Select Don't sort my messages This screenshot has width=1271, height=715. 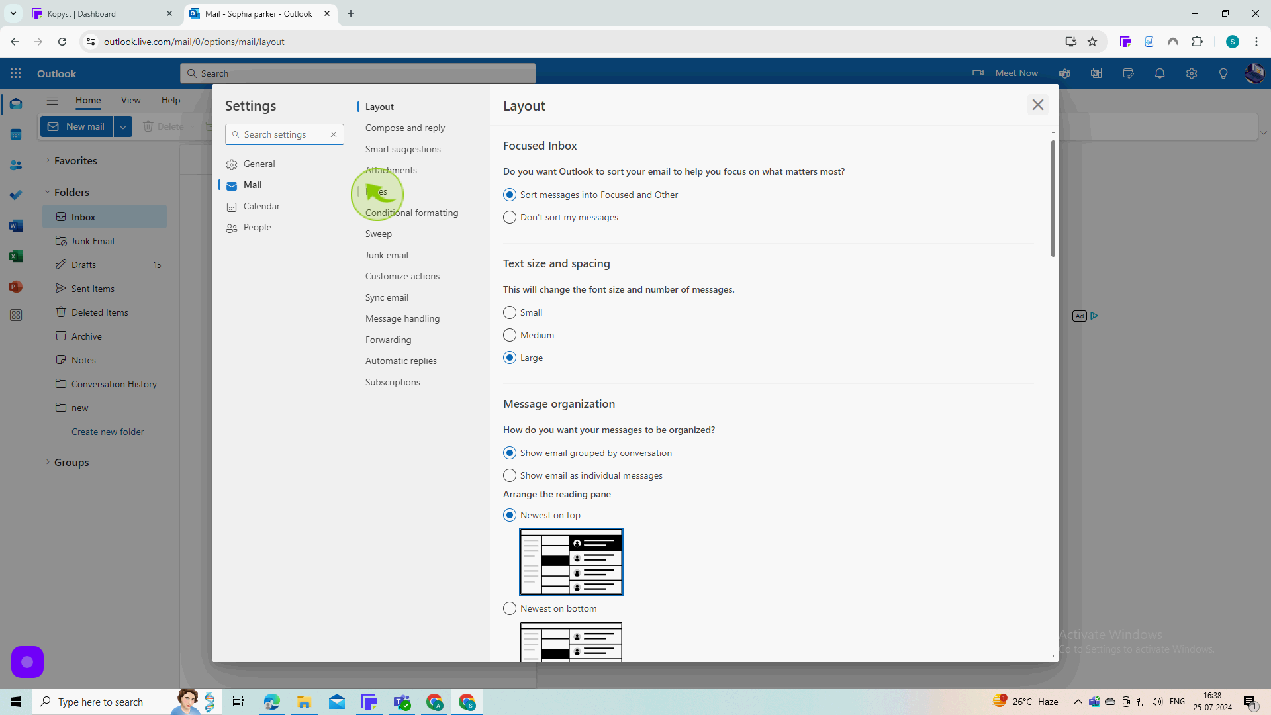coord(510,217)
